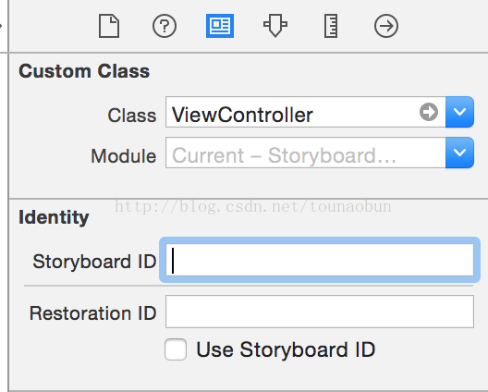Expand the Module dropdown list
The height and width of the screenshot is (392, 488).
459,153
